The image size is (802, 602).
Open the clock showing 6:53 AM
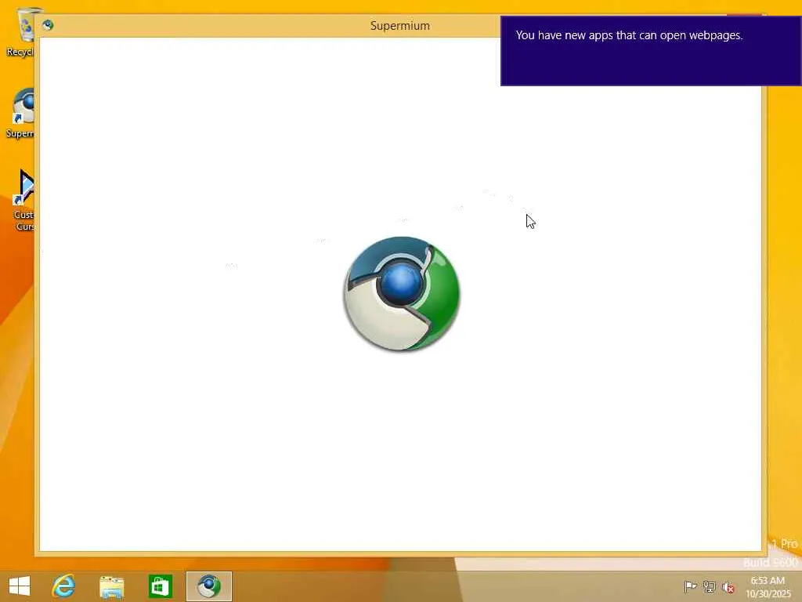(768, 586)
